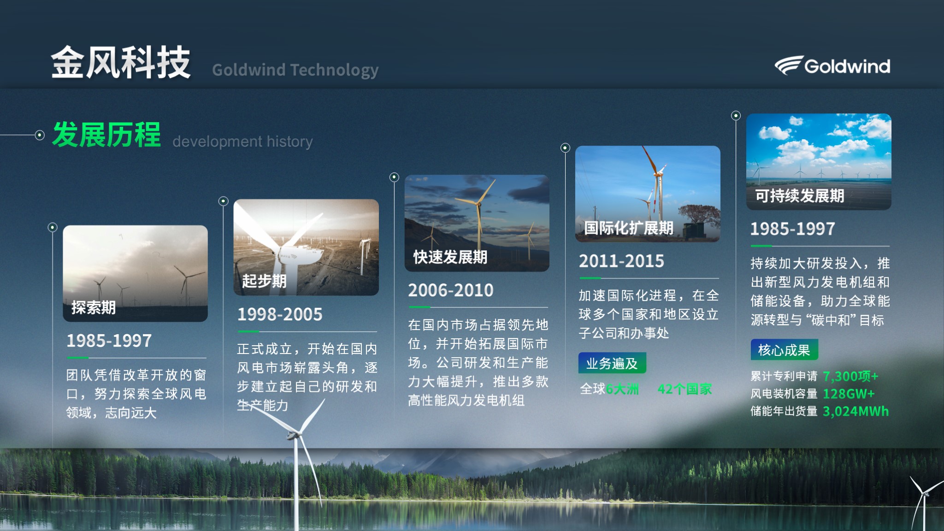Select the 42个国家 text
The height and width of the screenshot is (531, 944).
point(685,389)
